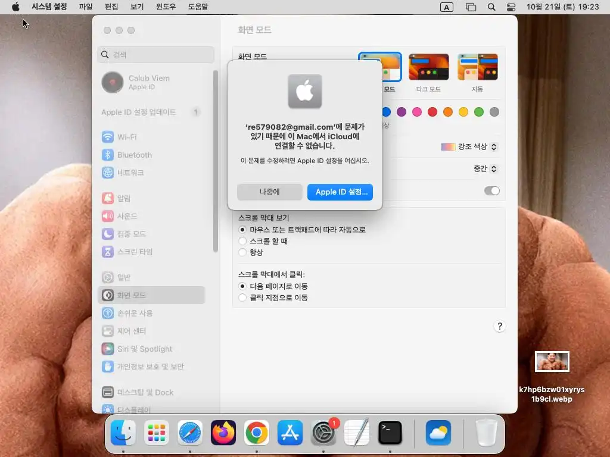
Task: Pick the graphite accent color
Action: point(494,112)
